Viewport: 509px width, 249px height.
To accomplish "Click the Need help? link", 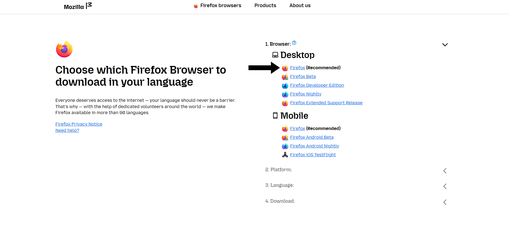I will [67, 130].
